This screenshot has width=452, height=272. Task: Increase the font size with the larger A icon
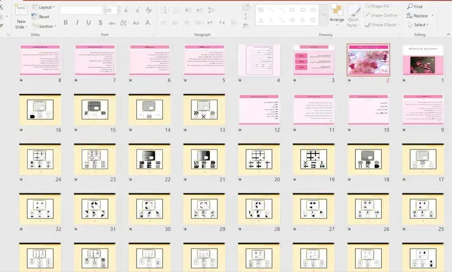126,10
